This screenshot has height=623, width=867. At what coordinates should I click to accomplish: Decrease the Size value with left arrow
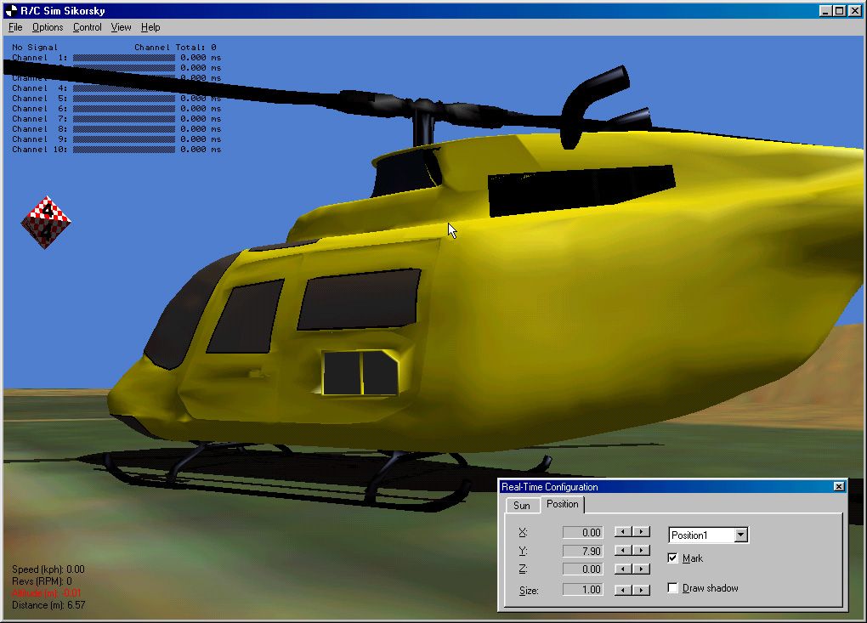click(623, 589)
